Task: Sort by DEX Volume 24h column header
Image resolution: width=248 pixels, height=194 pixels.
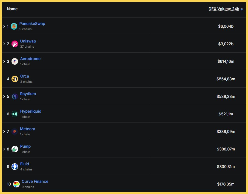Action: pos(224,9)
